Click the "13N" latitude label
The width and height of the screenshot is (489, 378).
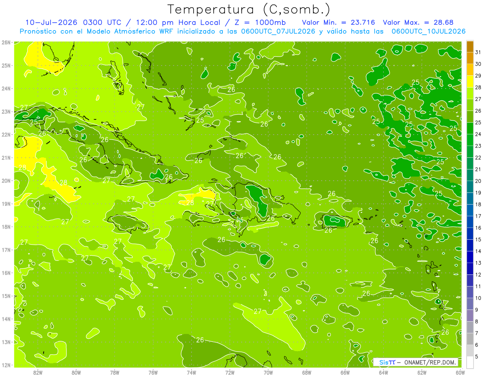click(x=6, y=342)
